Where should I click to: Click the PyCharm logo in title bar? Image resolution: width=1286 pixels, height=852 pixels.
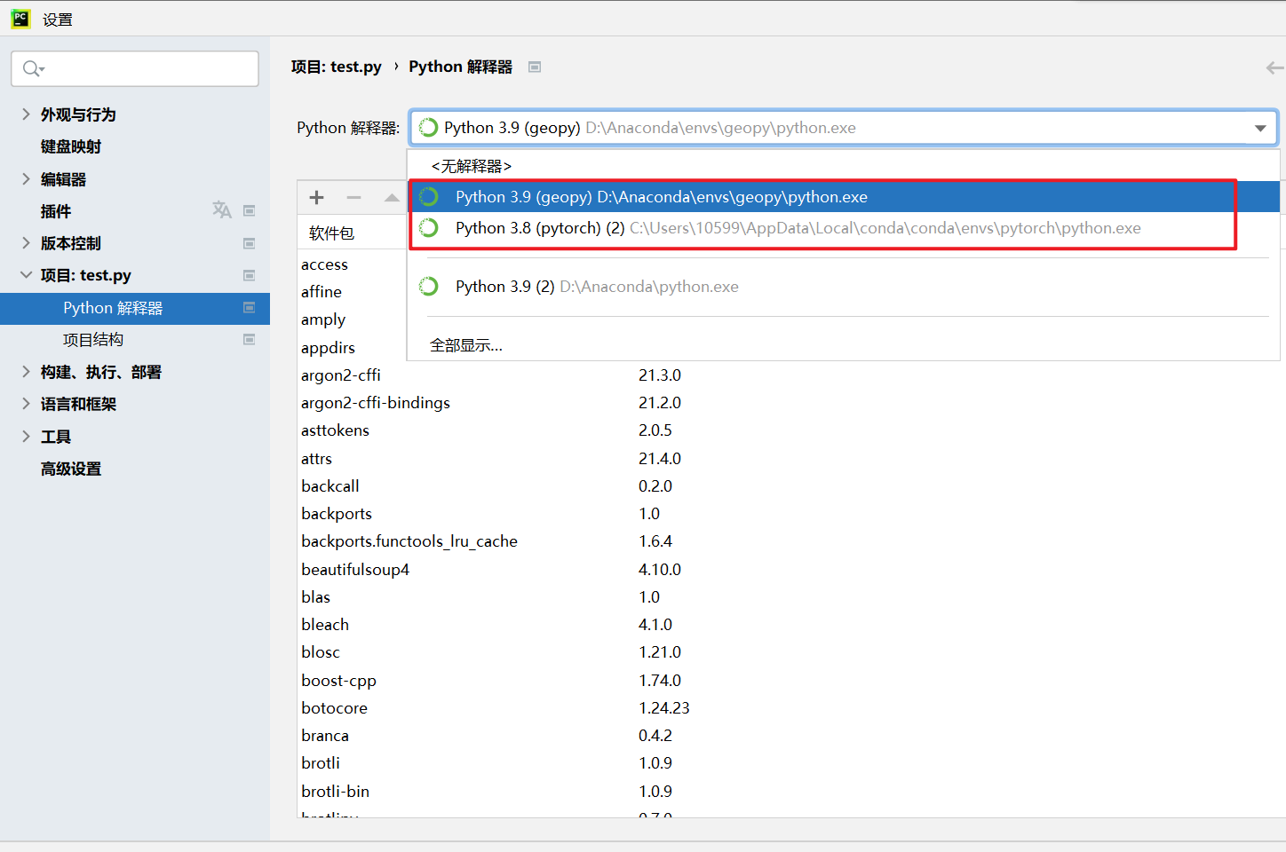[x=20, y=19]
